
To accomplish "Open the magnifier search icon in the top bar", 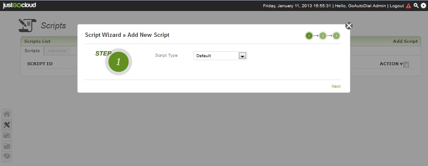I will click(x=416, y=6).
